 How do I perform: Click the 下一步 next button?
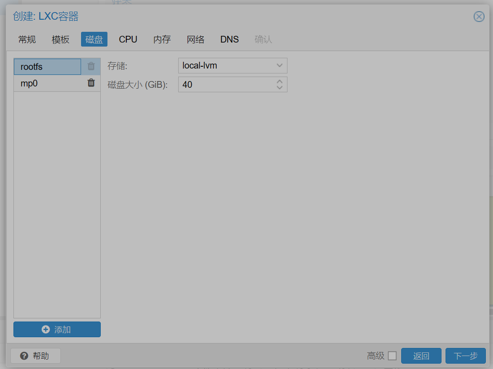pos(465,356)
